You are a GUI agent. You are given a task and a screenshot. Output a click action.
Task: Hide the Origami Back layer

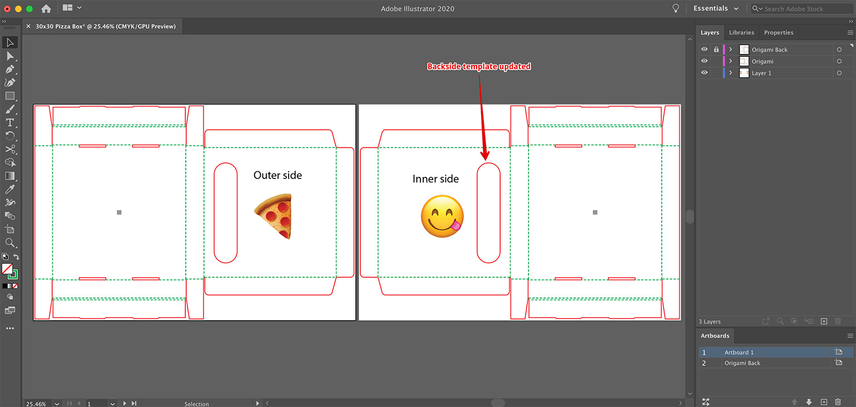705,49
